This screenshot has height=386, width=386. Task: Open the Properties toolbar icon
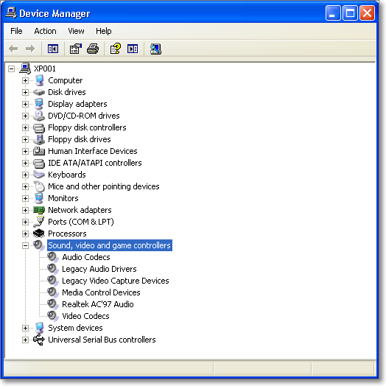[76, 49]
